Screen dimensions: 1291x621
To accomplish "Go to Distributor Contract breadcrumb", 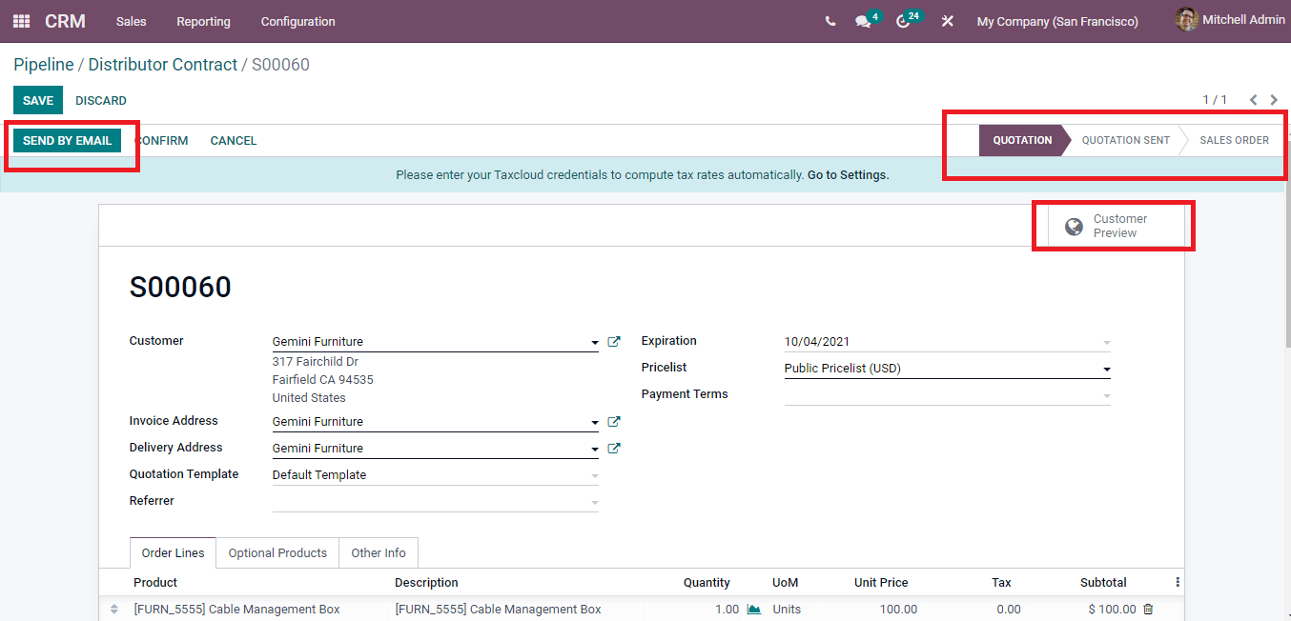I will pyautogui.click(x=163, y=65).
